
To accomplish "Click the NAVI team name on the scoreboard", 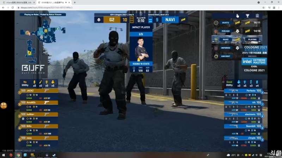I will click(170, 20).
